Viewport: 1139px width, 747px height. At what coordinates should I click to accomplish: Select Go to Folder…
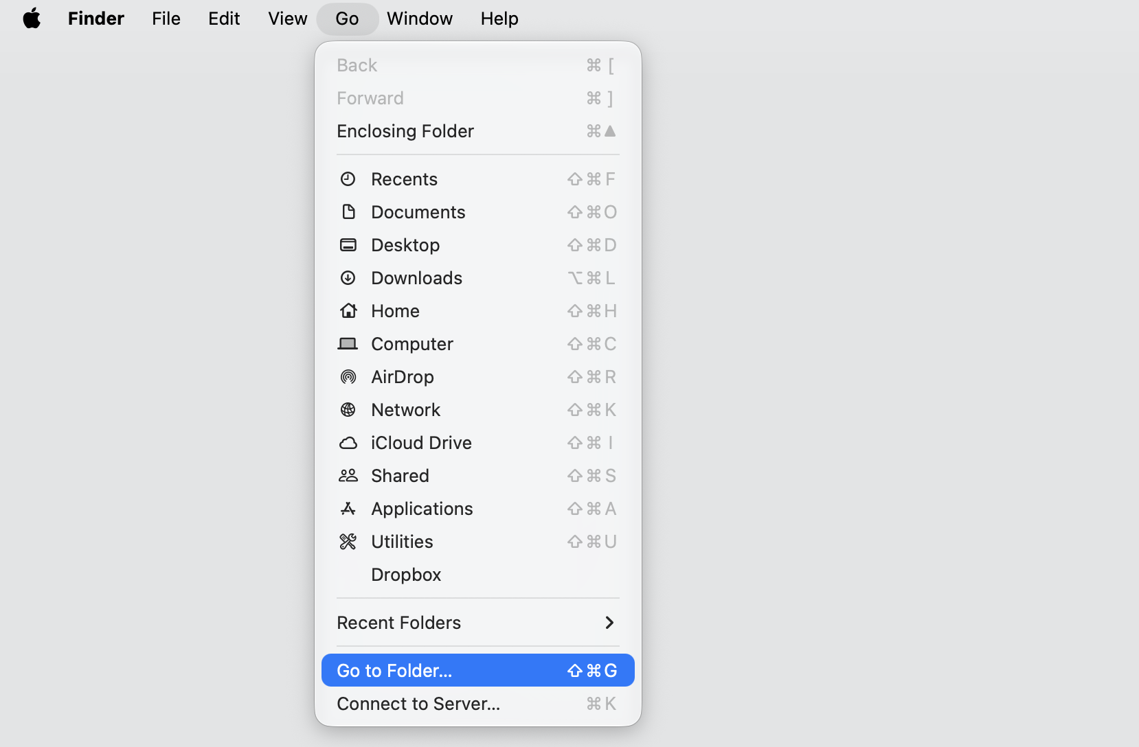(x=478, y=671)
